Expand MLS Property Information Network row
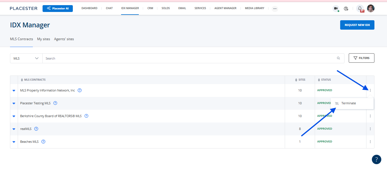Viewport: 387px width, 169px height. pos(14,91)
